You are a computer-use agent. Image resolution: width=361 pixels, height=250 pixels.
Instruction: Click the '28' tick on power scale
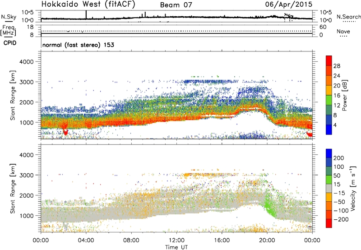click(x=337, y=66)
